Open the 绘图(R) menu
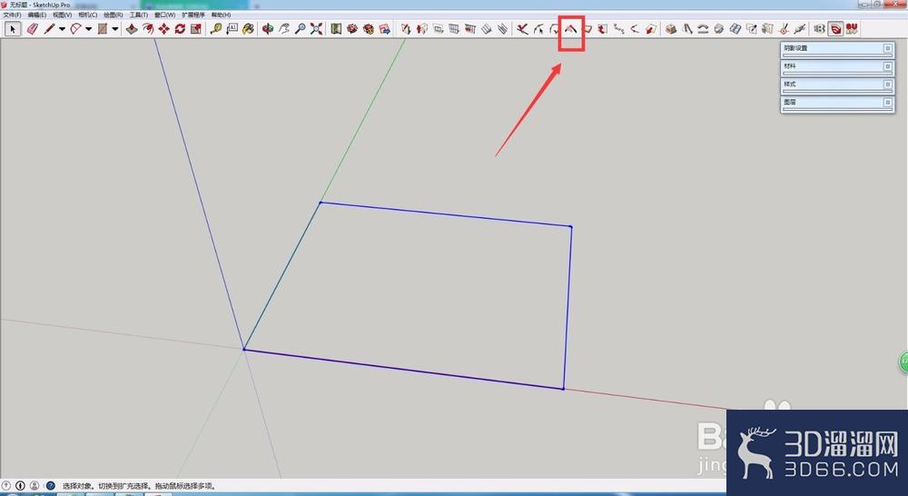The image size is (908, 496). pyautogui.click(x=113, y=15)
